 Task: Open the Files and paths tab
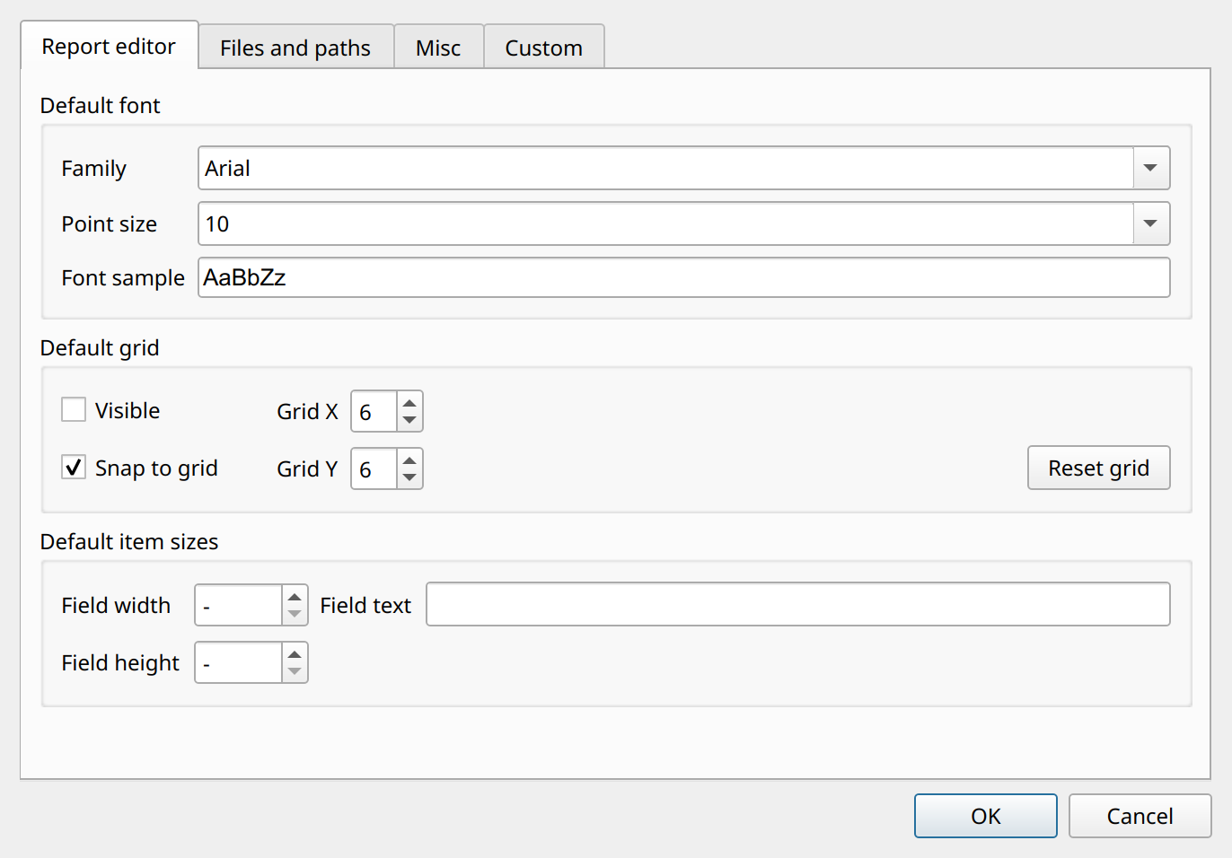pos(295,48)
